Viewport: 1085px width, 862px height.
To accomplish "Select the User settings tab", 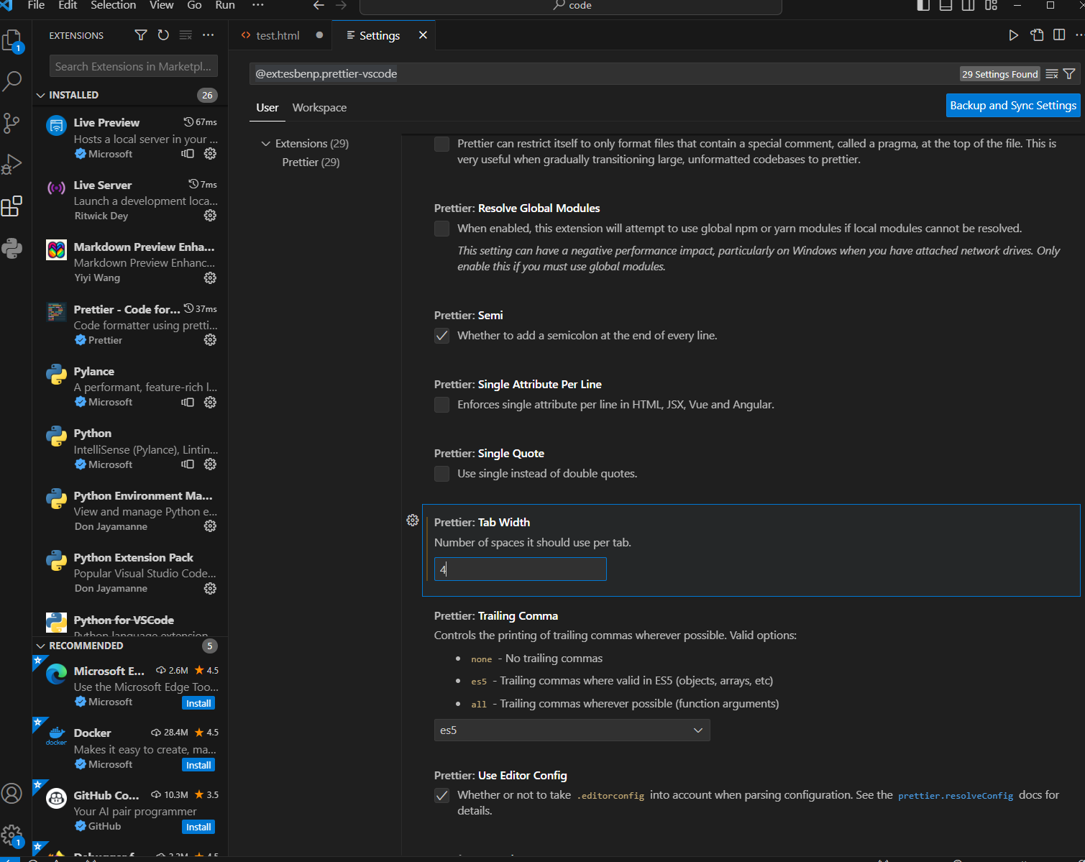I will pyautogui.click(x=267, y=108).
